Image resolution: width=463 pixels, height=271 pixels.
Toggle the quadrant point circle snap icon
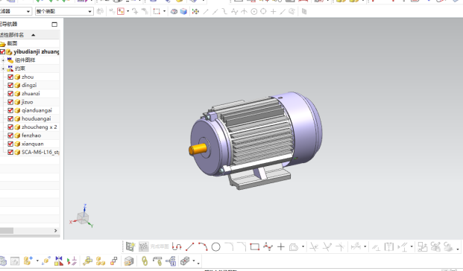tap(263, 11)
